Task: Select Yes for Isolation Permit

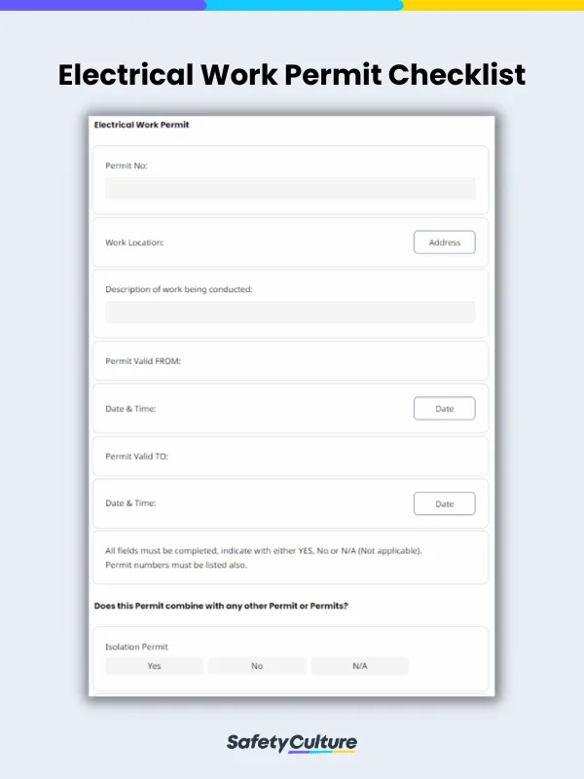Action: point(154,665)
